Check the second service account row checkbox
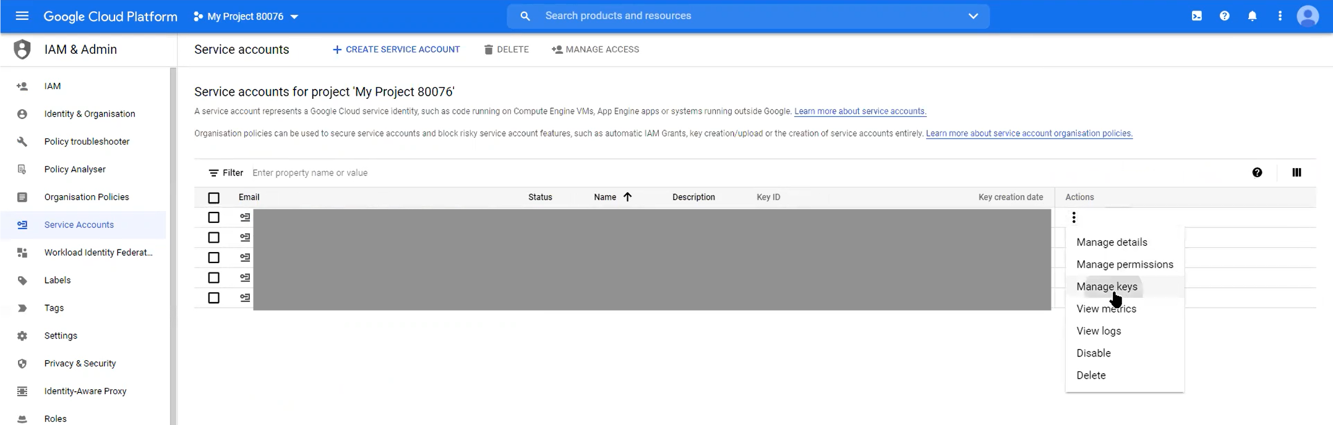Viewport: 1333px width, 425px height. (x=213, y=237)
